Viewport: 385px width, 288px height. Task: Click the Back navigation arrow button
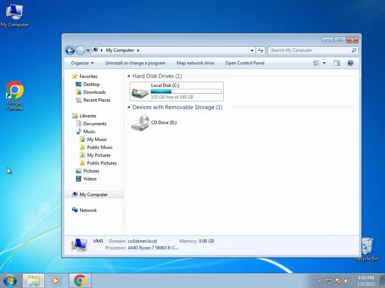[x=70, y=51]
